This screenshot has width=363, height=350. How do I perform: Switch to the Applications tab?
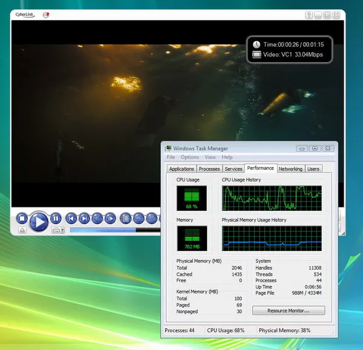tap(181, 169)
